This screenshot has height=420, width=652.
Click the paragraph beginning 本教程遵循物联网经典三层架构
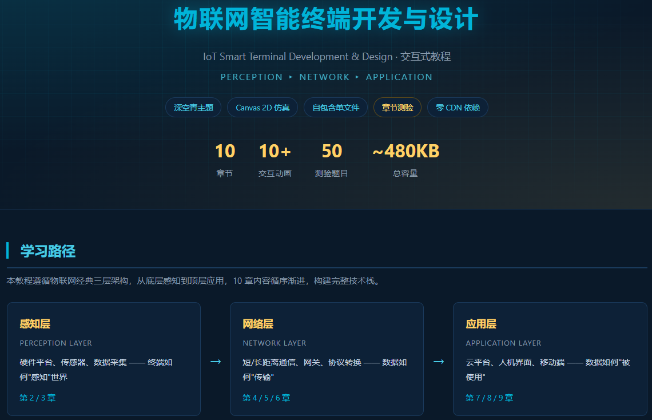193,281
